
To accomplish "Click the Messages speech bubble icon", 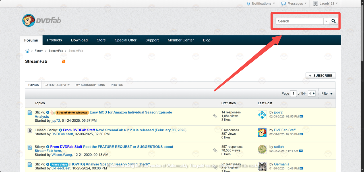I will [284, 4].
